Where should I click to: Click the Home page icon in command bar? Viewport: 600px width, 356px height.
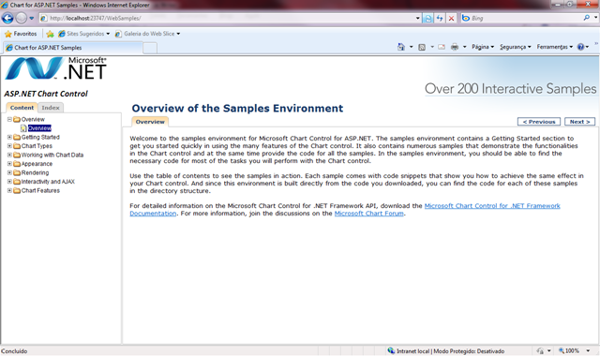click(x=401, y=47)
